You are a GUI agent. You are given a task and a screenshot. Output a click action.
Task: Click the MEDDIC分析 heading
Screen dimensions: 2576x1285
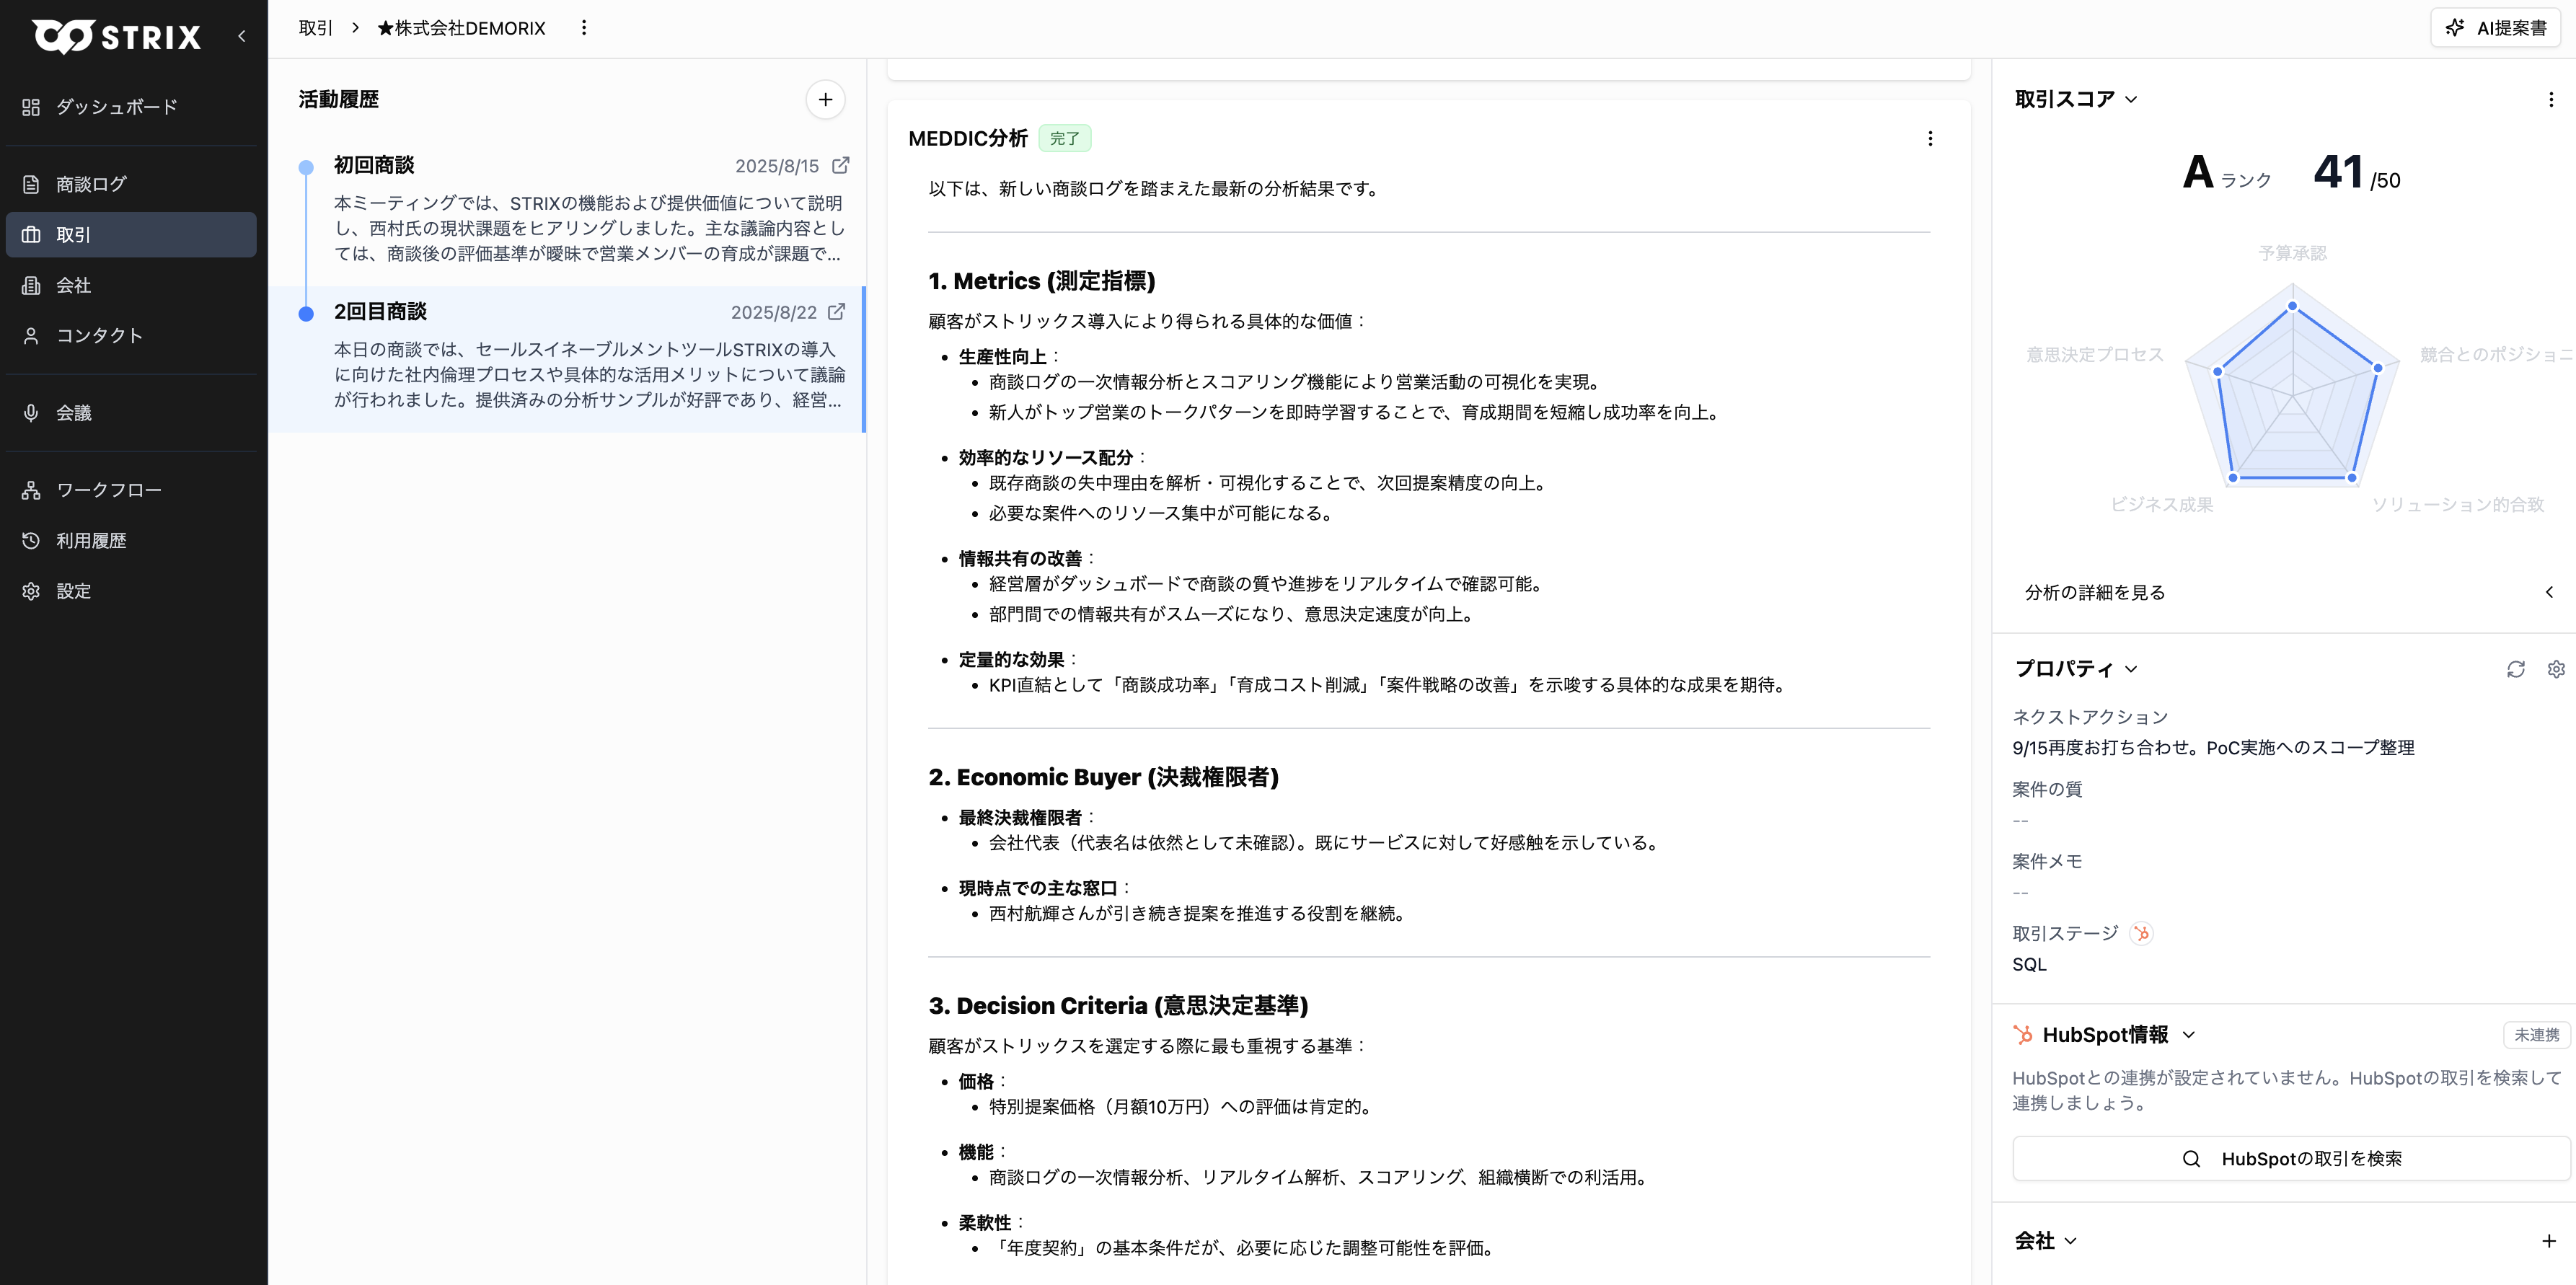coord(967,138)
